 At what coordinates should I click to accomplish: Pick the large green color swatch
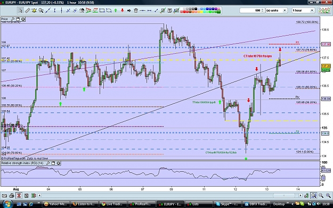pyautogui.click(x=218, y=12)
